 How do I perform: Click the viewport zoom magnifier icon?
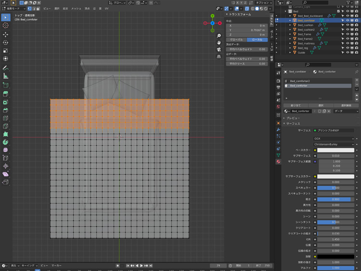[219, 36]
